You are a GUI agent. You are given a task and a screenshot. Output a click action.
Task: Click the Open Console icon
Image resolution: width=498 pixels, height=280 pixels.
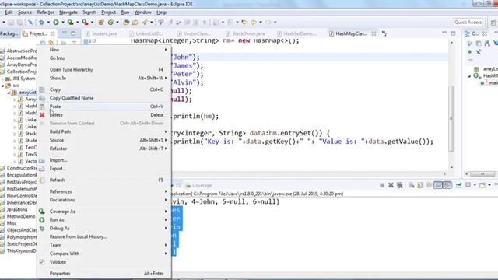tap(482, 185)
